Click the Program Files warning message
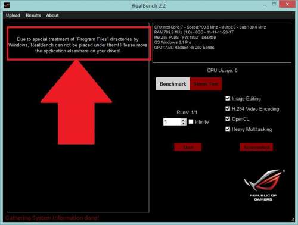The height and width of the screenshot is (225, 298). (x=78, y=45)
